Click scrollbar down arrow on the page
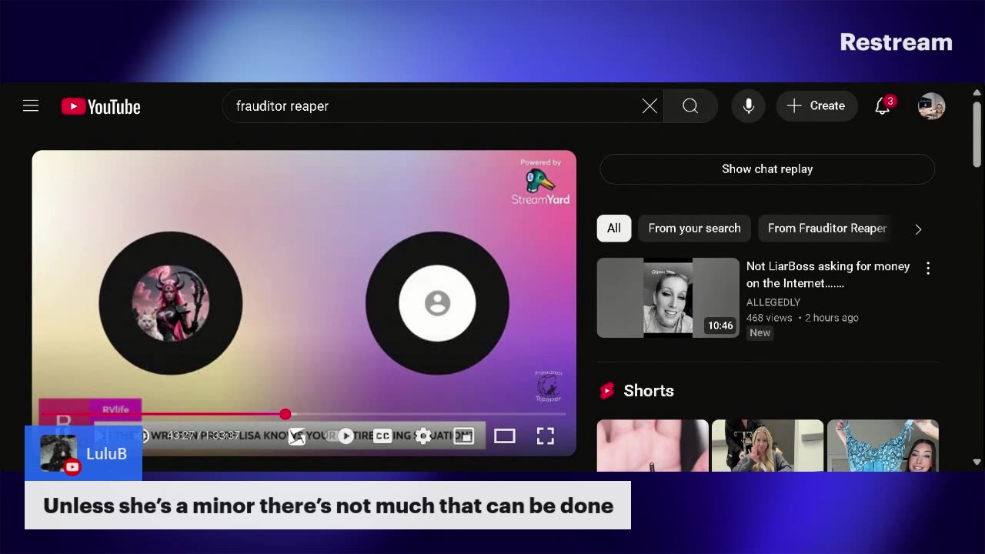Viewport: 985px width, 554px height. [977, 462]
